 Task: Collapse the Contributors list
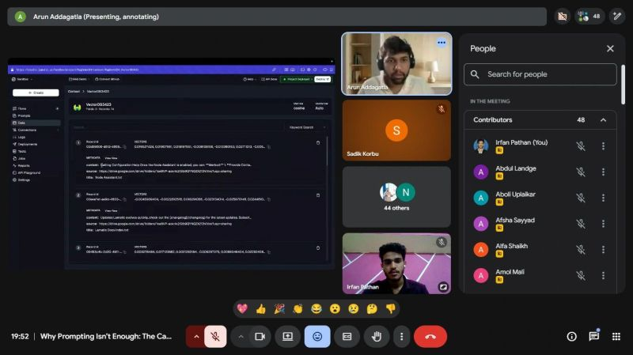tap(603, 120)
